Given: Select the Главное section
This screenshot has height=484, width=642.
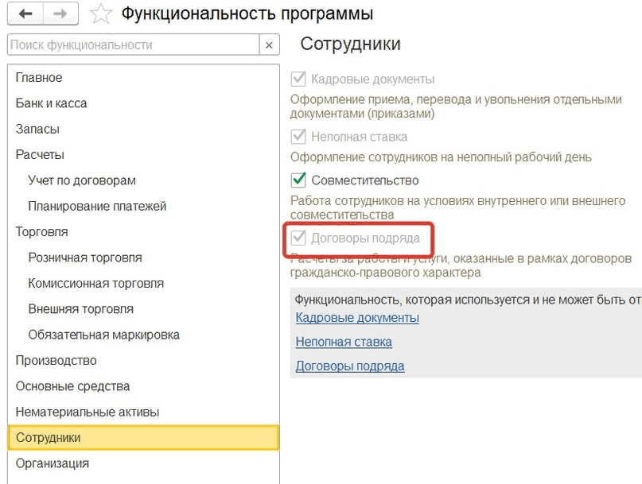Looking at the screenshot, I should (39, 78).
